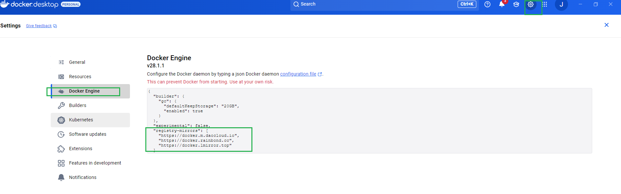The image size is (621, 194).
Task: Click the external link icon after configuration file
Action: (x=320, y=74)
